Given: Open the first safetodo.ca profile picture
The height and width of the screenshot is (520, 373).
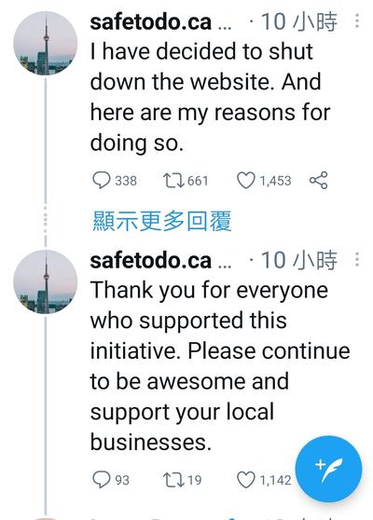Looking at the screenshot, I should [46, 43].
